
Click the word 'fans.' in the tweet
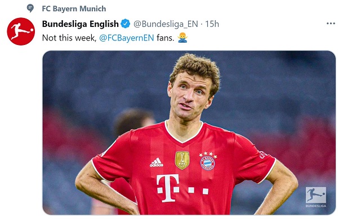pyautogui.click(x=165, y=38)
